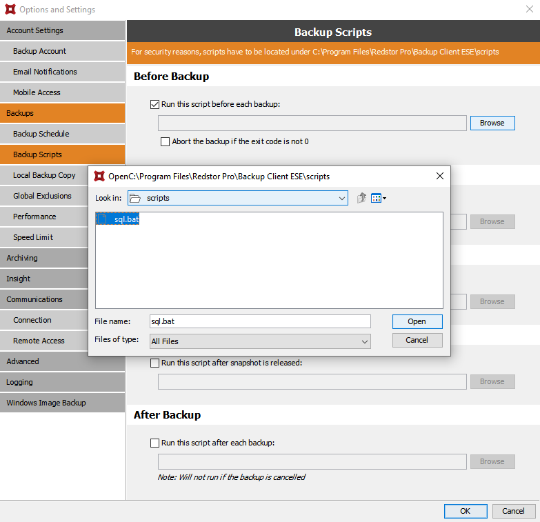Open the Advanced section
Image resolution: width=540 pixels, height=522 pixels.
pos(62,361)
